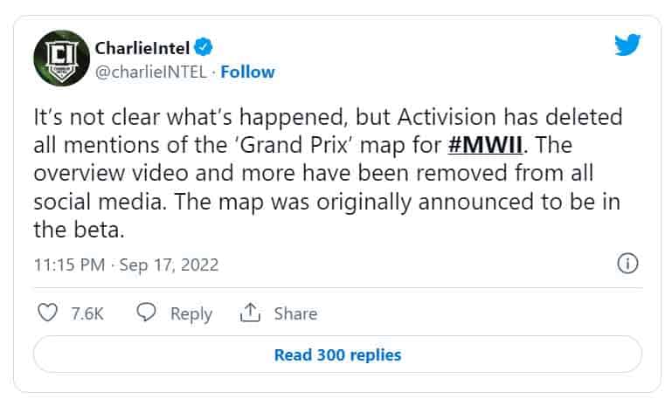
Task: Click the words 'Grand Prix' in tweet
Action: pos(293,145)
